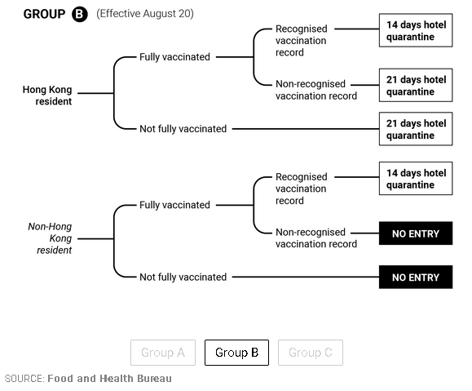Select the Non-Hong Kong resident node
Viewport: 472px width, 391px height.
50,238
